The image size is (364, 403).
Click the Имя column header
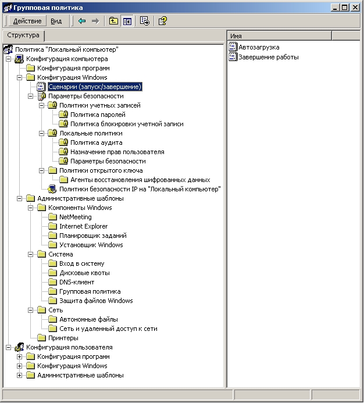[279, 36]
